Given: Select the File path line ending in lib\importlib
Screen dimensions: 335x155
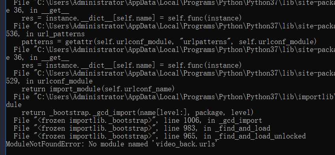Looking at the screenshot, I should click(x=174, y=97).
